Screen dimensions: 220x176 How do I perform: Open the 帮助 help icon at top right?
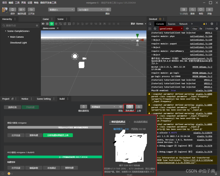(x=201, y=10)
